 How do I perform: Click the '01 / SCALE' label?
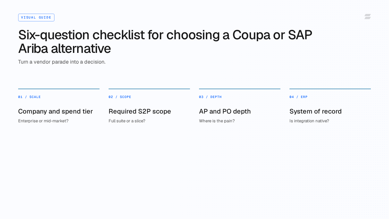coord(29,97)
